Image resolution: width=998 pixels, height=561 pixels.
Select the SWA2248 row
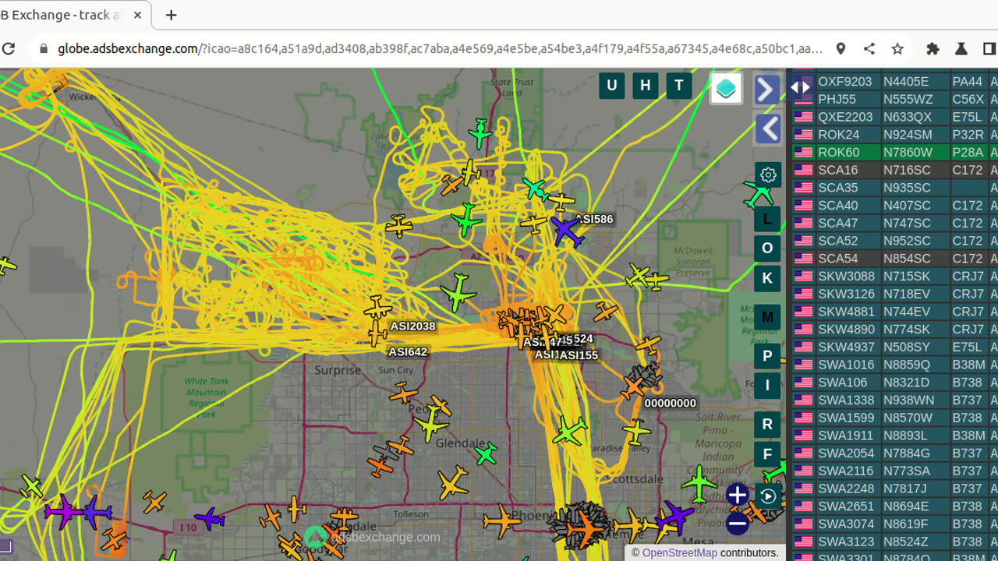coord(894,489)
